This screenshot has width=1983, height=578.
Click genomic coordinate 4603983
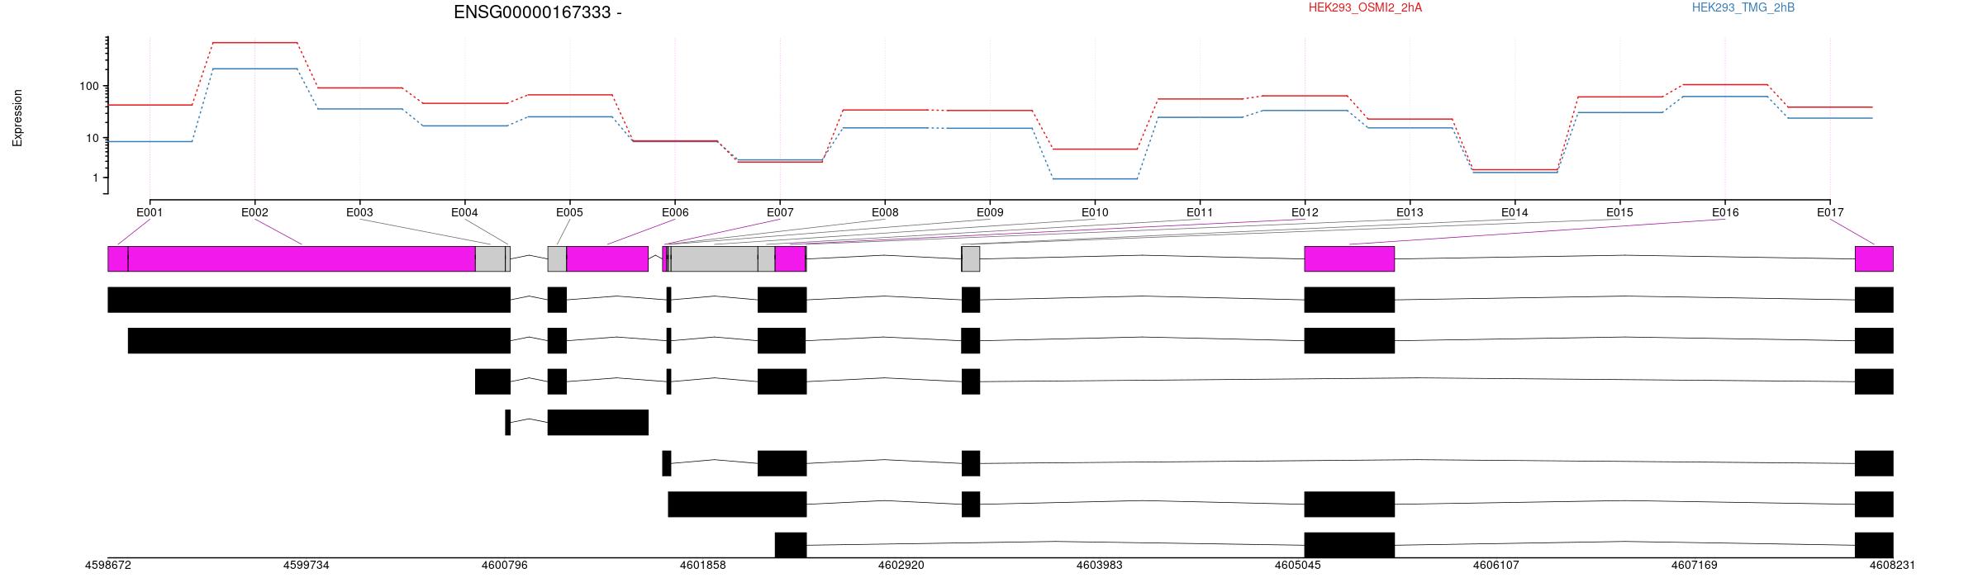point(1100,566)
